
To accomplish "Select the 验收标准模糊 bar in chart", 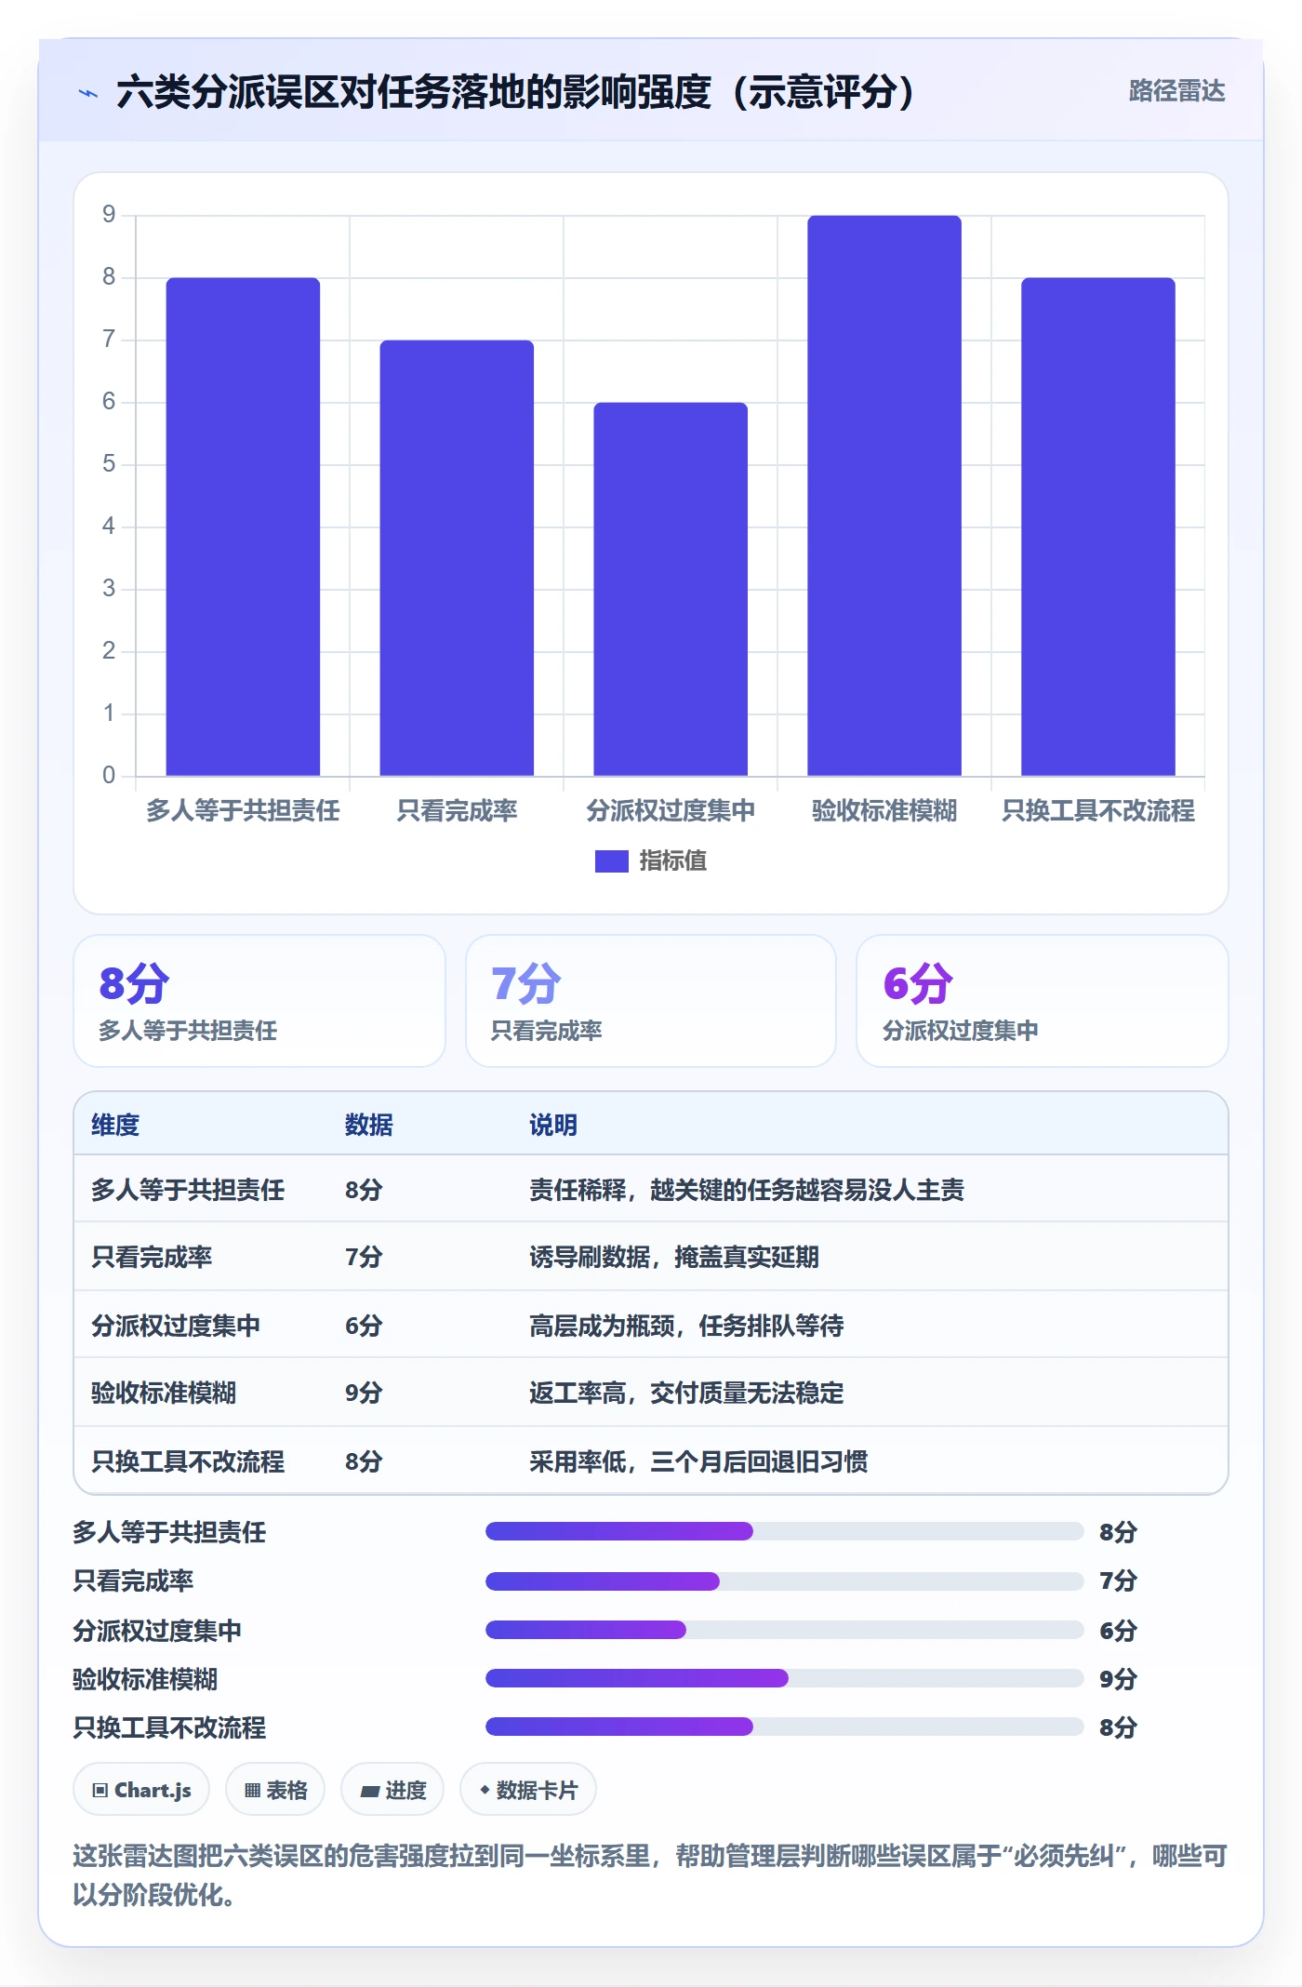I will click(884, 495).
